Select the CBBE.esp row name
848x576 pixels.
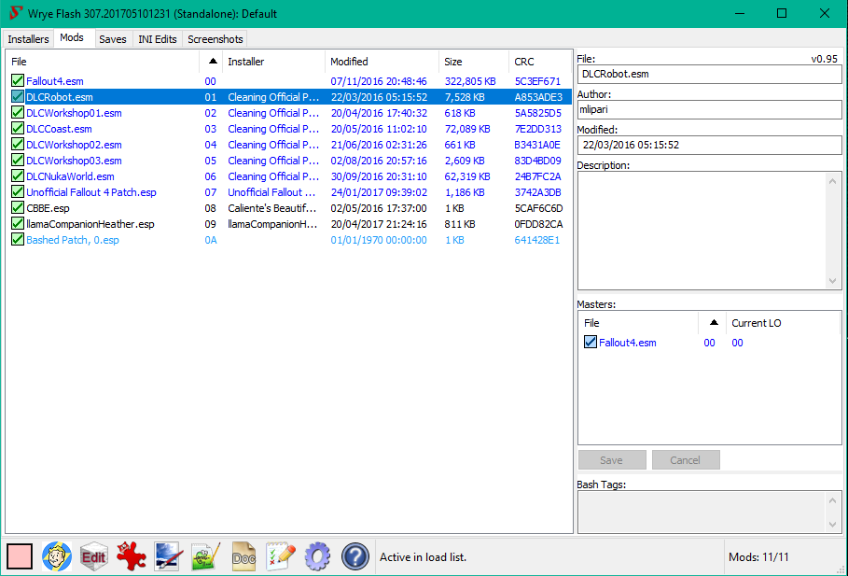point(49,208)
